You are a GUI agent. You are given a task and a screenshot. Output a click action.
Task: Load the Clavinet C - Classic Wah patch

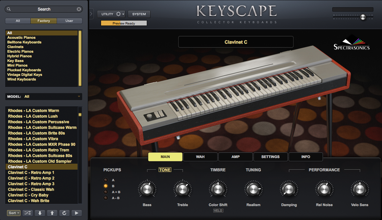point(31,189)
